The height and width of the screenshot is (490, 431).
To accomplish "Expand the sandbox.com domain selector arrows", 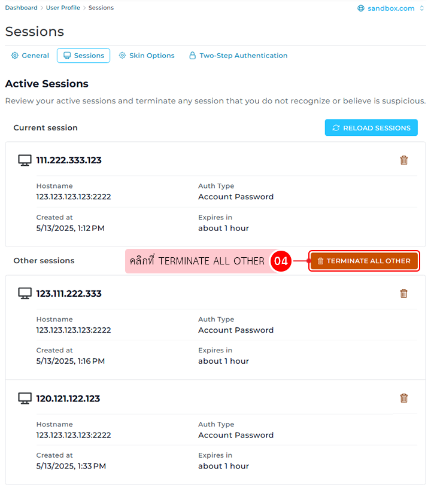I will pyautogui.click(x=422, y=8).
